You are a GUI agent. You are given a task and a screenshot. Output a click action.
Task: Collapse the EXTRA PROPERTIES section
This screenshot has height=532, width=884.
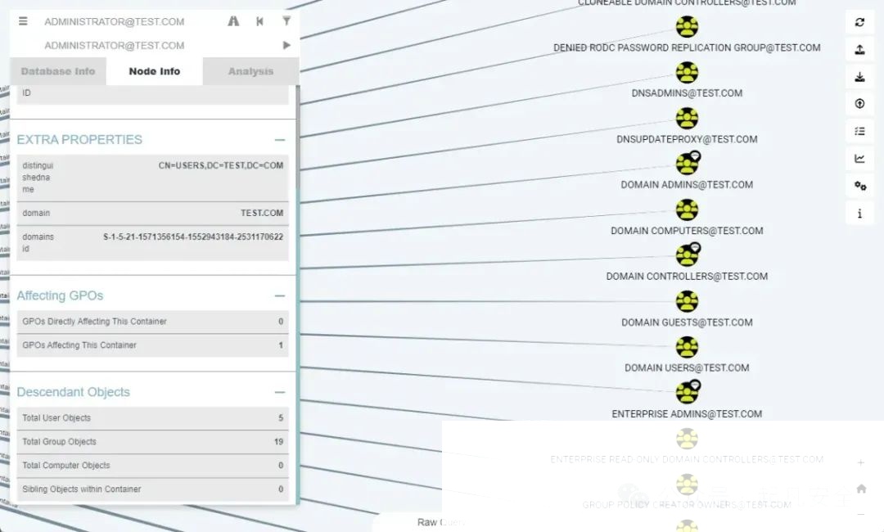click(280, 140)
